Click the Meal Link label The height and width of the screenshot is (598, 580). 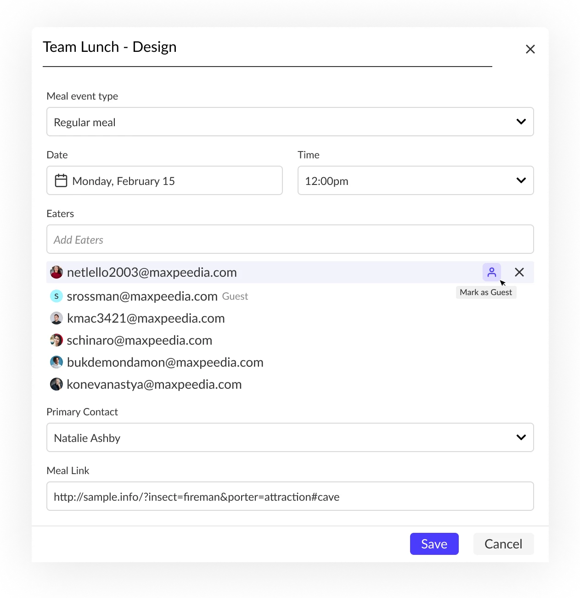tap(68, 470)
